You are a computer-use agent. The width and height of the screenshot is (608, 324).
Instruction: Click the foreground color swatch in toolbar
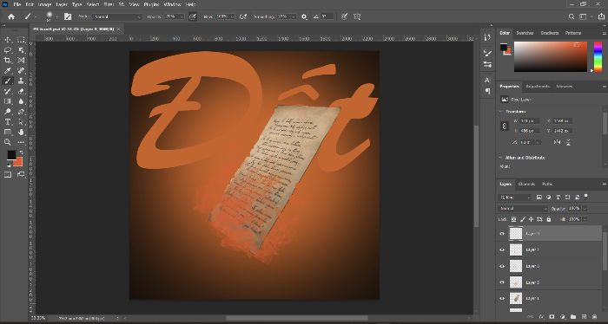pyautogui.click(x=11, y=154)
